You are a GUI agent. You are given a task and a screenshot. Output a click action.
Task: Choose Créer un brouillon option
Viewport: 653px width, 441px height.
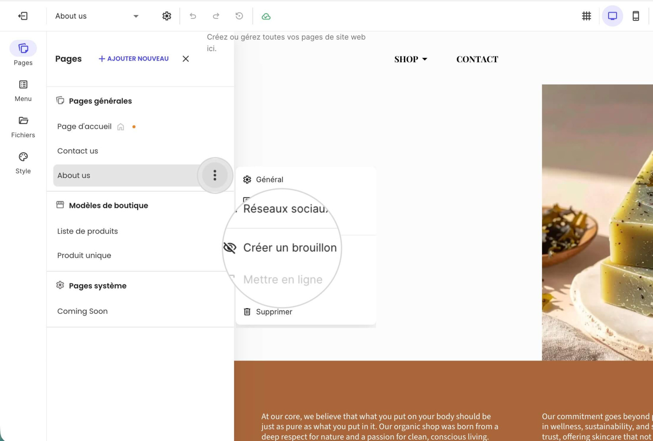tap(289, 247)
